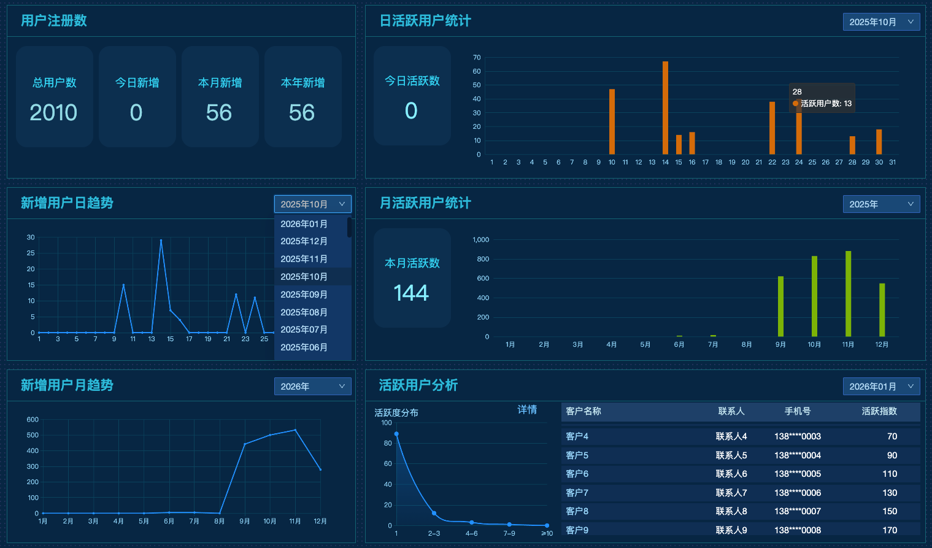This screenshot has height=548, width=932.
Task: Click the 本月活跃数 card showing 144
Action: coord(412,278)
